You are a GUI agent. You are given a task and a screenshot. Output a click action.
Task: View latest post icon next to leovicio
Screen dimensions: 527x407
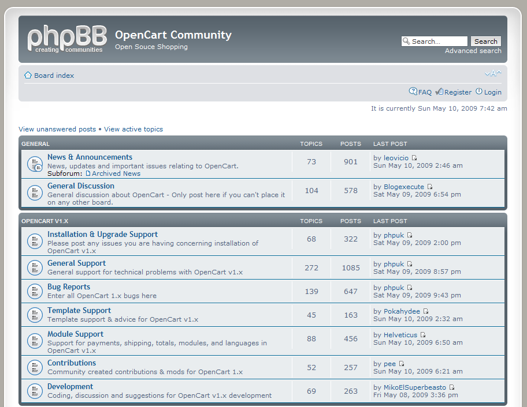pos(414,158)
